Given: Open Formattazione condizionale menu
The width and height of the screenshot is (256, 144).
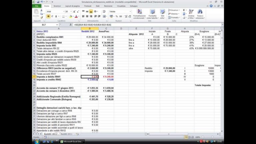Looking at the screenshot, I should pos(139,14).
